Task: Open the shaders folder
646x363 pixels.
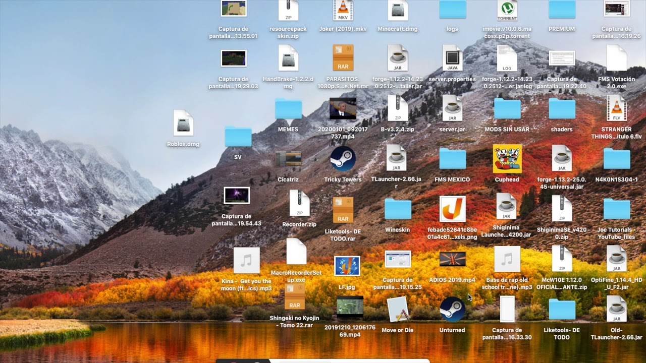Action: pos(562,109)
